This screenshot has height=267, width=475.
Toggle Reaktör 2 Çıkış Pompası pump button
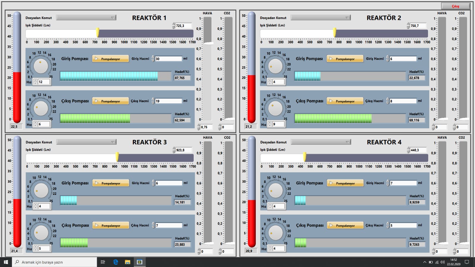click(345, 101)
